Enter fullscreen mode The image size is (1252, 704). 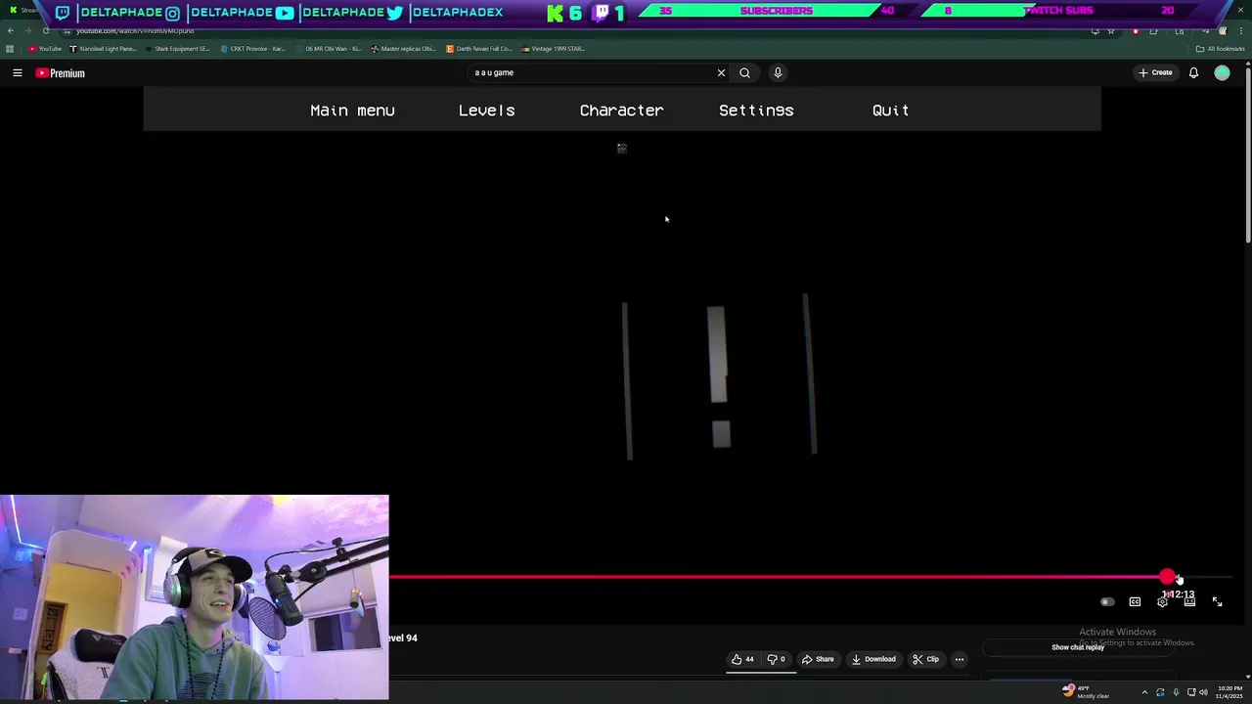(1217, 602)
